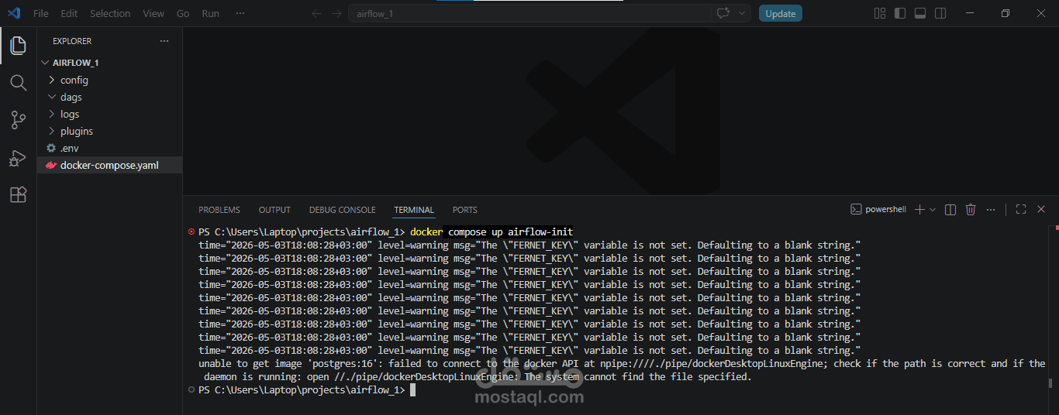Expand the config folder
This screenshot has height=415, width=1059.
pyautogui.click(x=109, y=80)
